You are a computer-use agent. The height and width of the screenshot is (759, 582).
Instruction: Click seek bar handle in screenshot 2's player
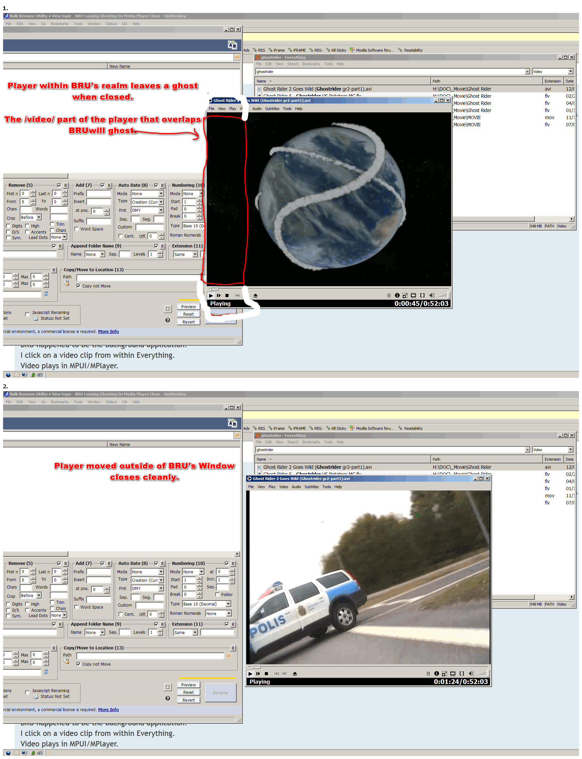(256, 667)
